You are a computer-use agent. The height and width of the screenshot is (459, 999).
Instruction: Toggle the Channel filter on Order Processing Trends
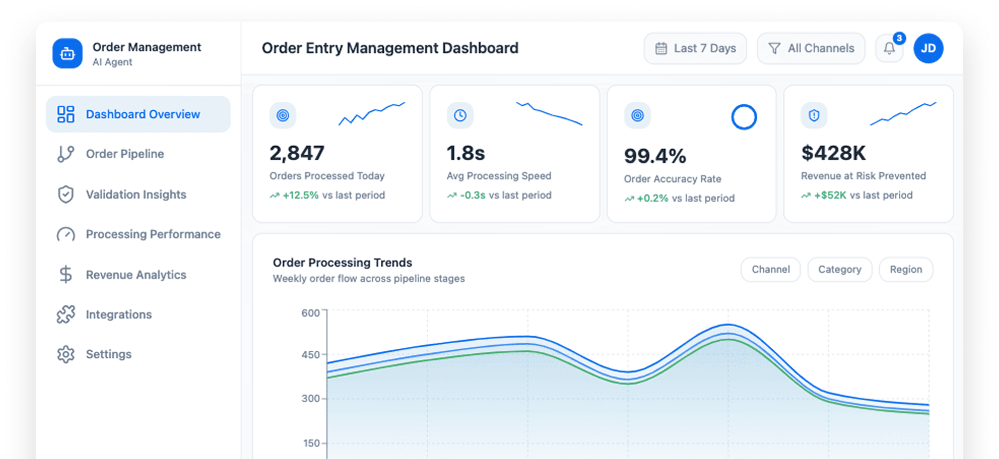click(770, 269)
